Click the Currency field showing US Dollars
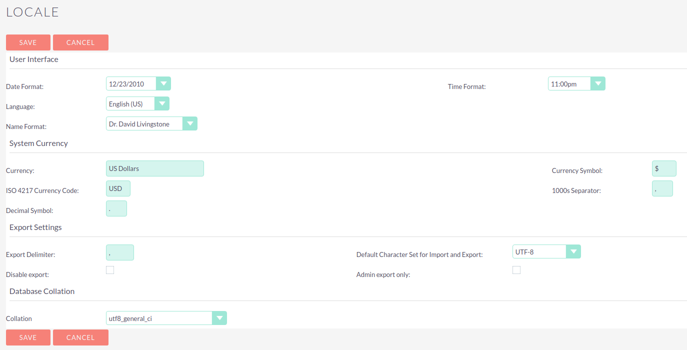The height and width of the screenshot is (350, 687). click(x=155, y=168)
